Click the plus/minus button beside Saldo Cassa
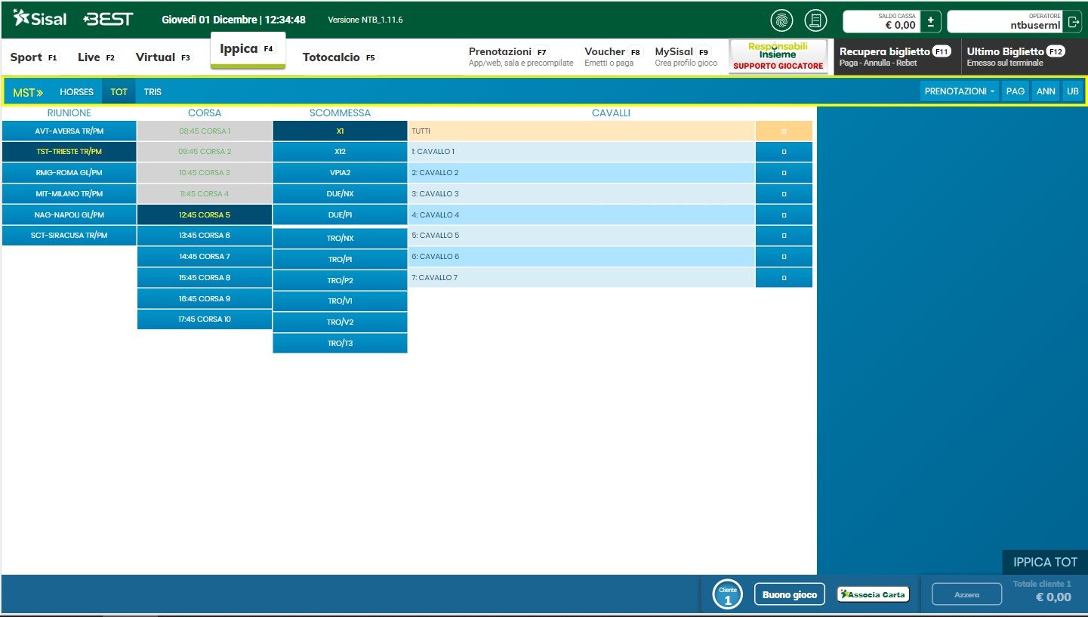The image size is (1088, 617). pyautogui.click(x=931, y=22)
